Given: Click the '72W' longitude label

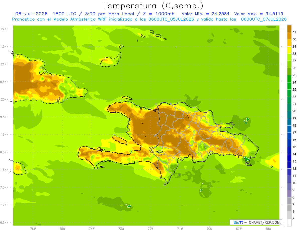Looking at the screenshot, I should coord(150,229).
